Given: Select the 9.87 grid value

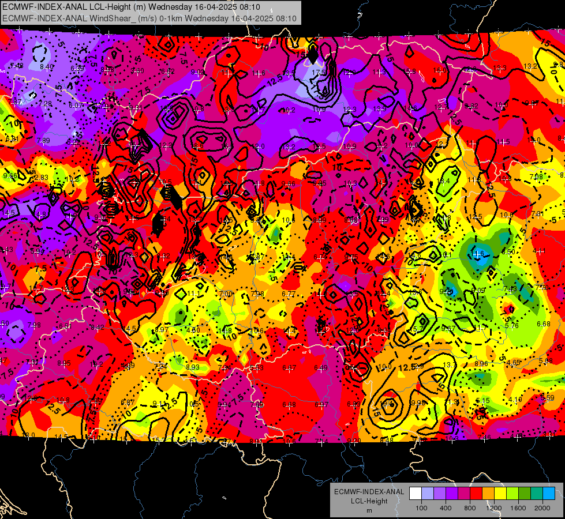Looking at the screenshot, I should point(532,103).
